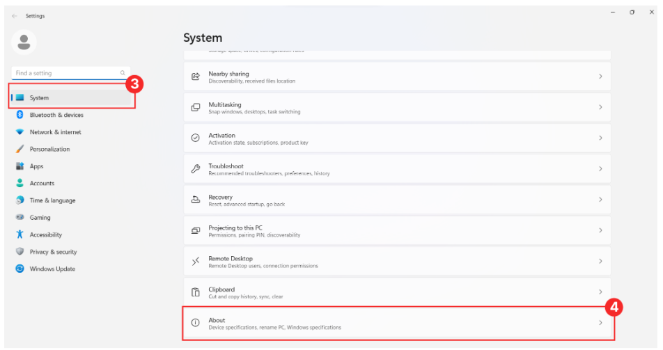Click the Activation checkmark icon
The image size is (663, 350).
point(195,138)
